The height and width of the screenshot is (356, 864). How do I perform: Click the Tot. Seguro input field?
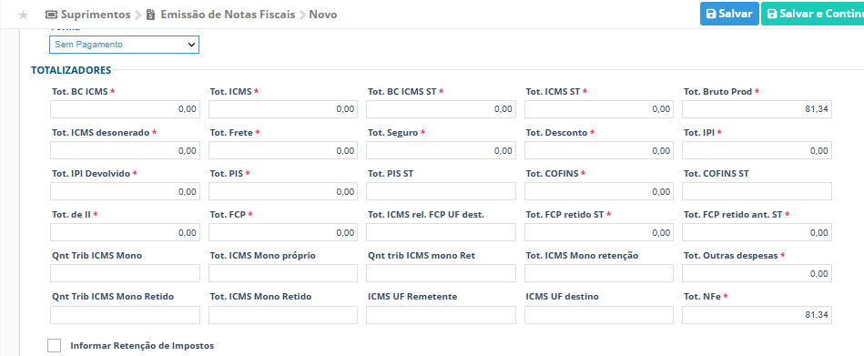tap(441, 150)
